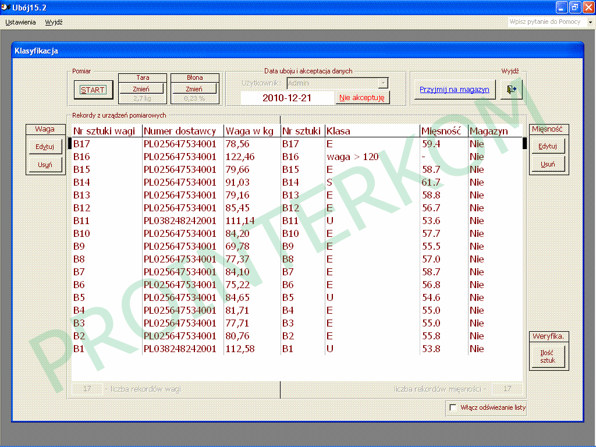Click the date field showing 2010-12-21
Viewport: 596px width, 447px height.
[x=287, y=98]
